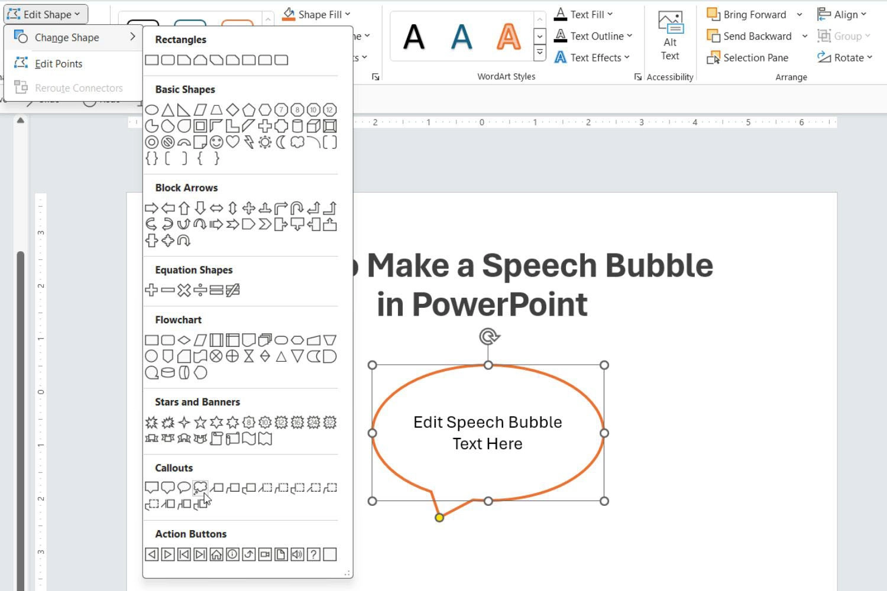This screenshot has height=591, width=887.
Task: Choose the Home action button
Action: click(x=216, y=554)
